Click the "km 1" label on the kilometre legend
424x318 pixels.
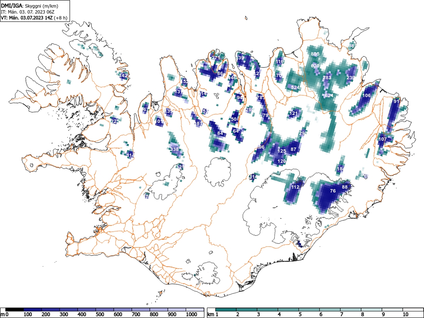213,315
